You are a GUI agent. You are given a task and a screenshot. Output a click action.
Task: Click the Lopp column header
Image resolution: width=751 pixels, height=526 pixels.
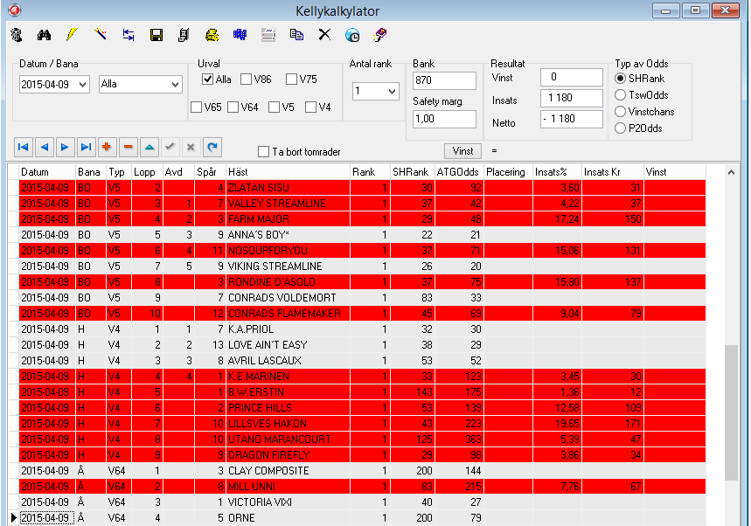coord(147,172)
